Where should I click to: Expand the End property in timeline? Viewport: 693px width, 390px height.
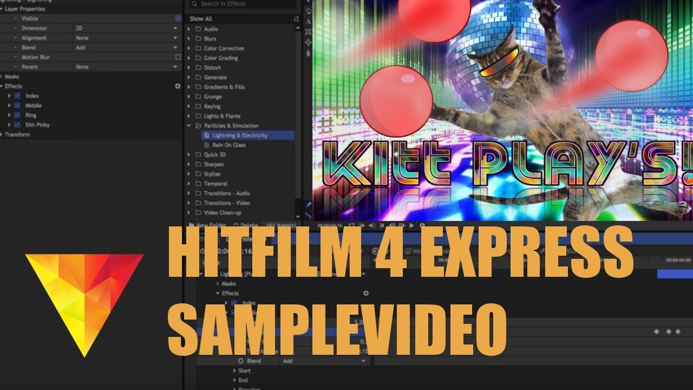(x=234, y=380)
